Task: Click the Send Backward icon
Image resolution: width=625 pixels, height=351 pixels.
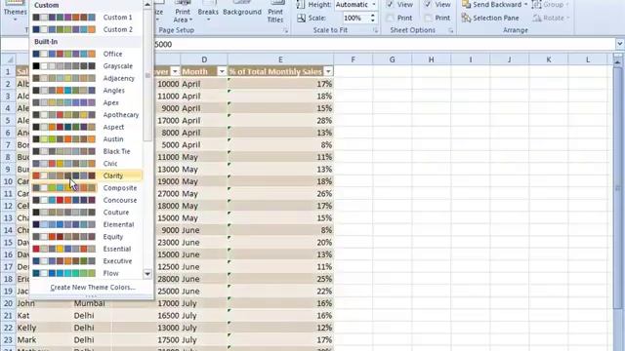Action: click(466, 4)
